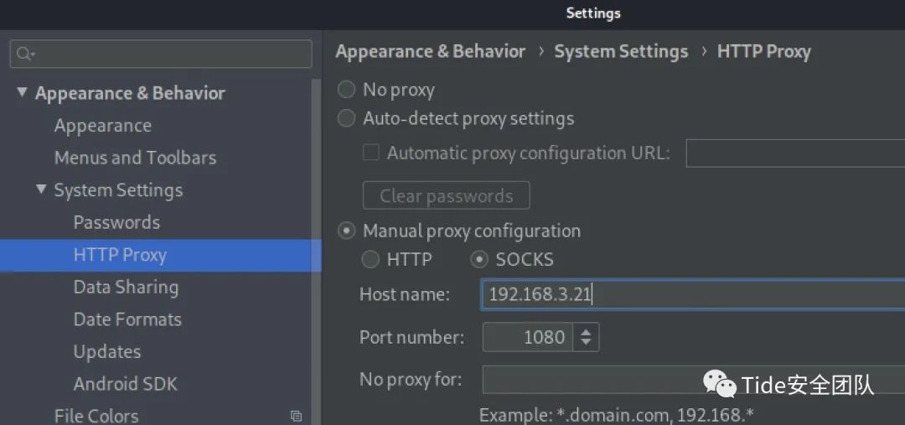Click the No proxy for text field
Viewport: 905px width, 425px height.
692,380
